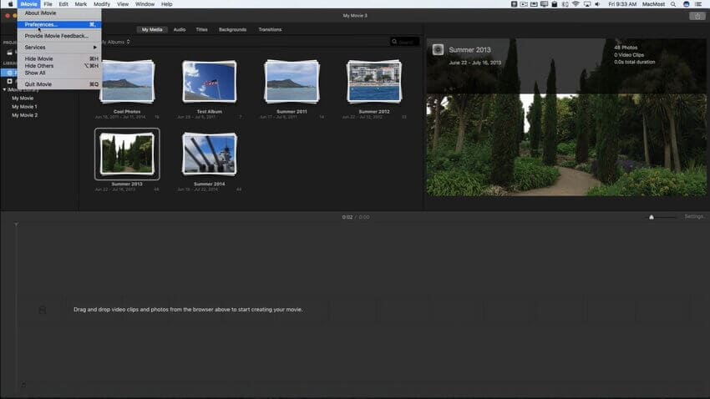Click the album icon beside Summer 2013 title

tap(438, 49)
